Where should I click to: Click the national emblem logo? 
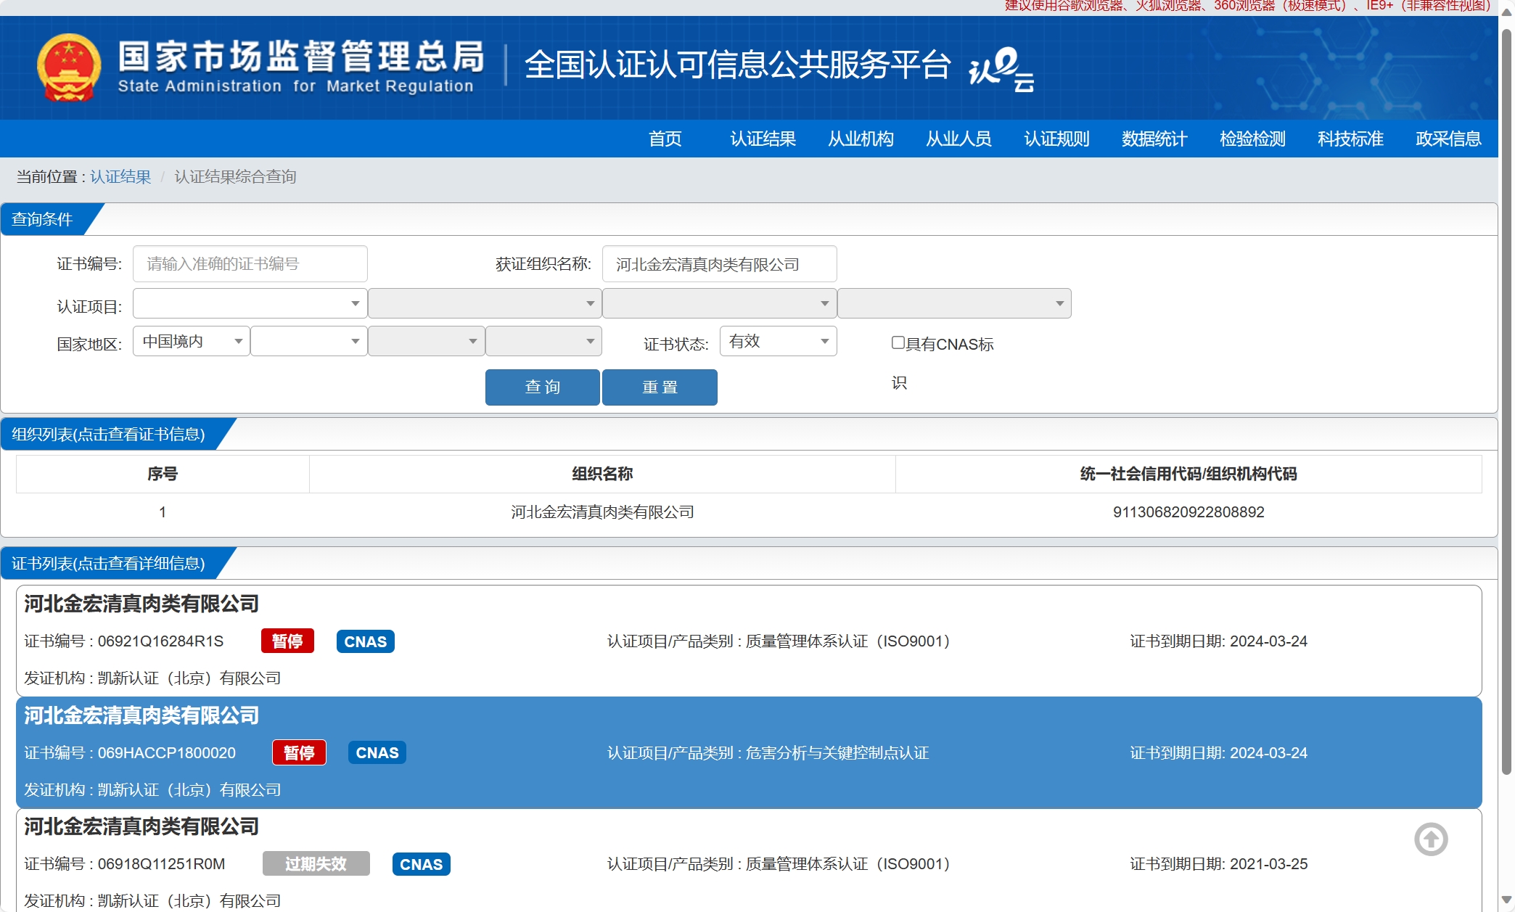[x=69, y=67]
